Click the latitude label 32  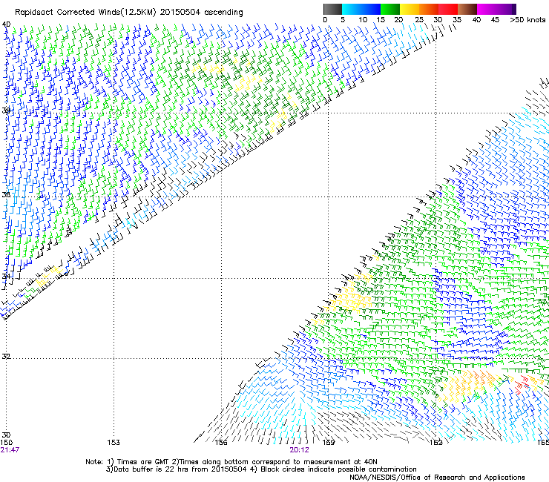(6, 357)
